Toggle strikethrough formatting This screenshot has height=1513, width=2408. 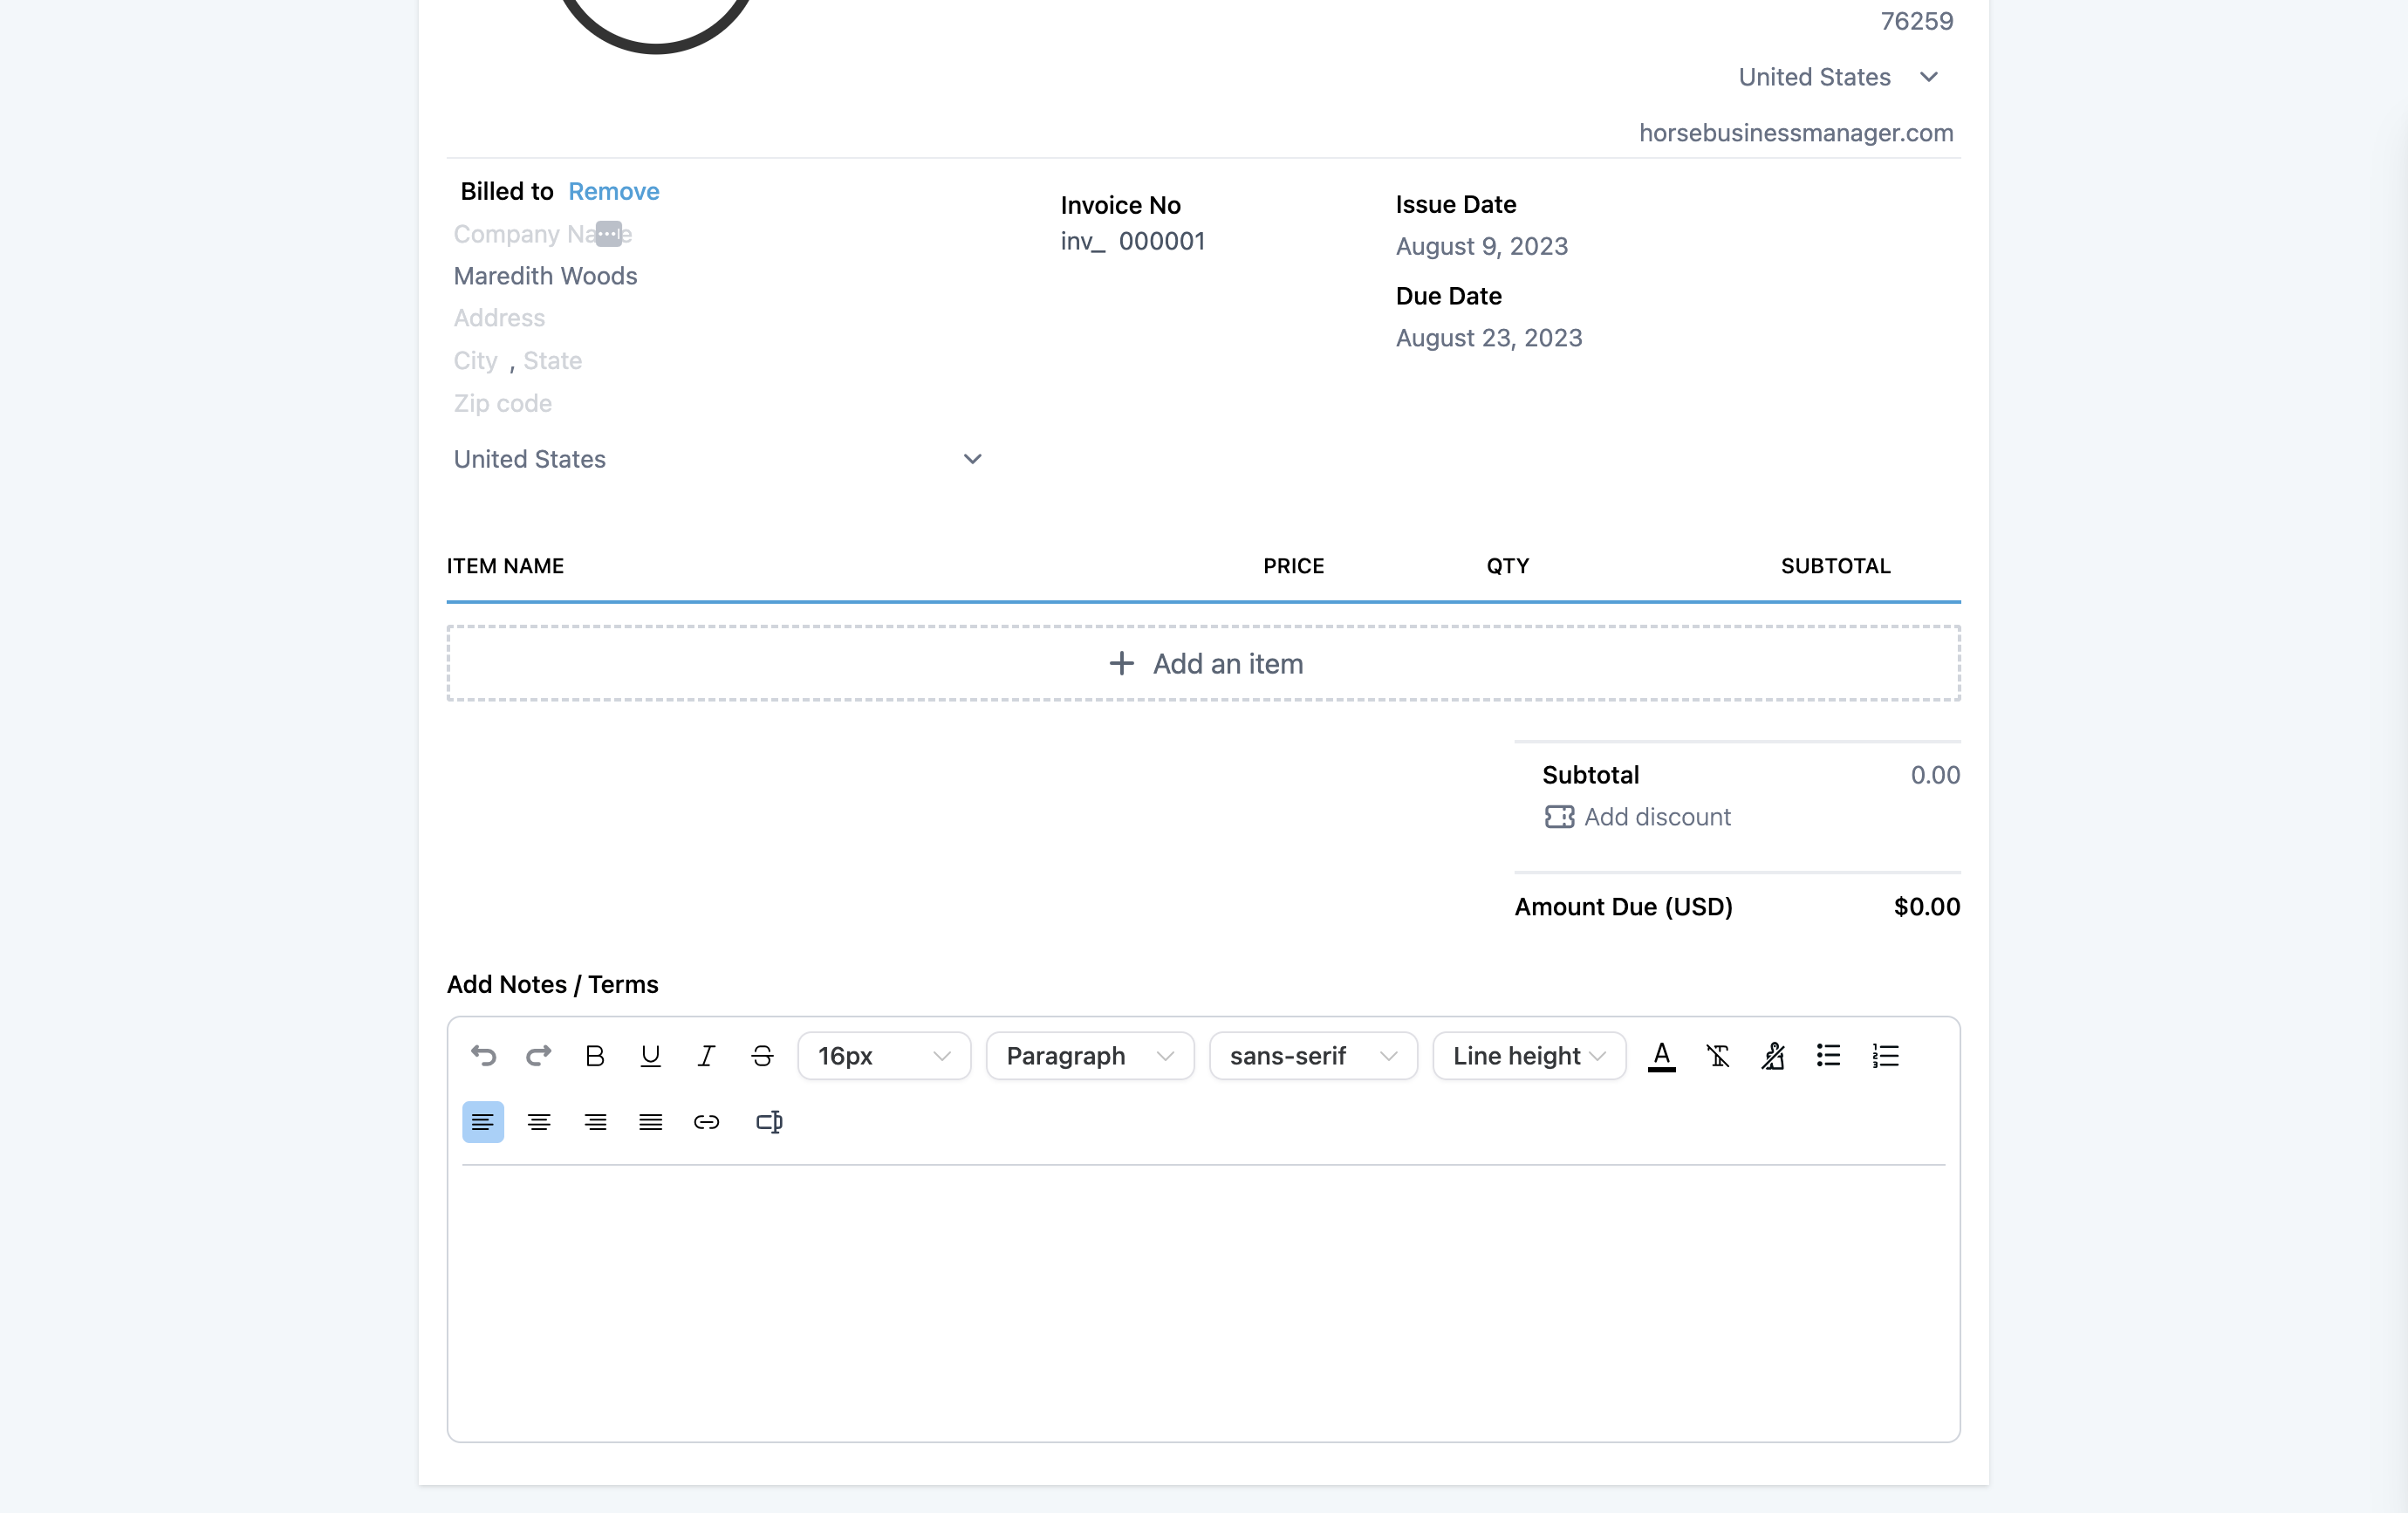click(x=763, y=1055)
